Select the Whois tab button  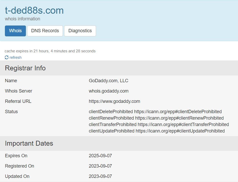(15, 31)
